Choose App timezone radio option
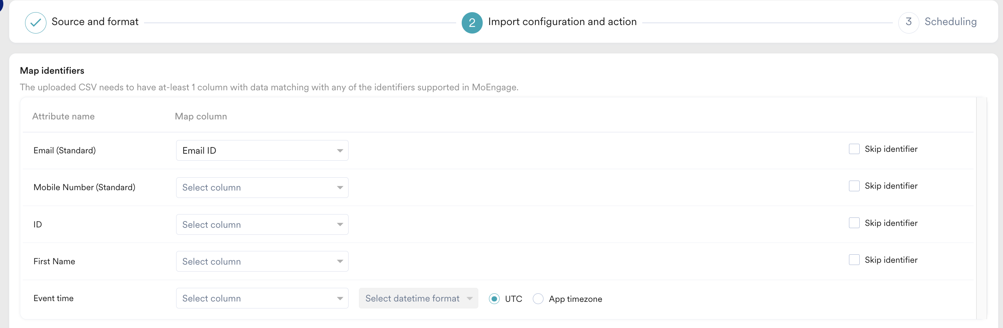Viewport: 1003px width, 328px height. pyautogui.click(x=538, y=299)
